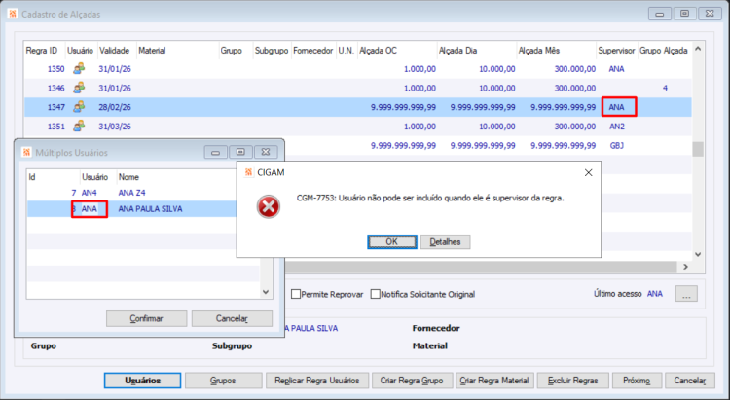Select rule ID 1346 cell
The width and height of the screenshot is (730, 400).
[55, 88]
